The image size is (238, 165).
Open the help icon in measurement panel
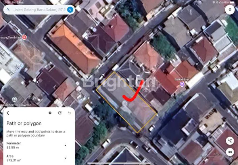point(50,113)
